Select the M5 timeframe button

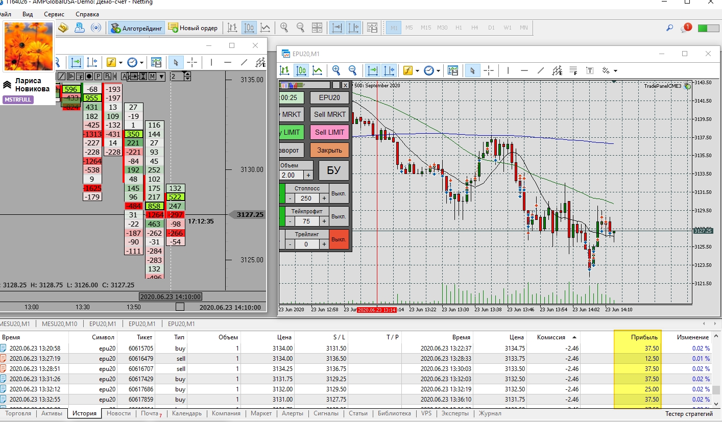(x=409, y=28)
